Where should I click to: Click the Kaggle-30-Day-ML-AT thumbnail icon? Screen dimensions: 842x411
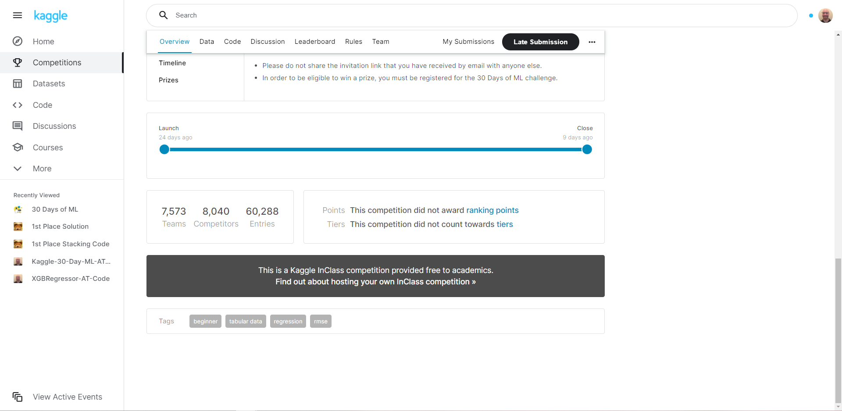tap(18, 262)
